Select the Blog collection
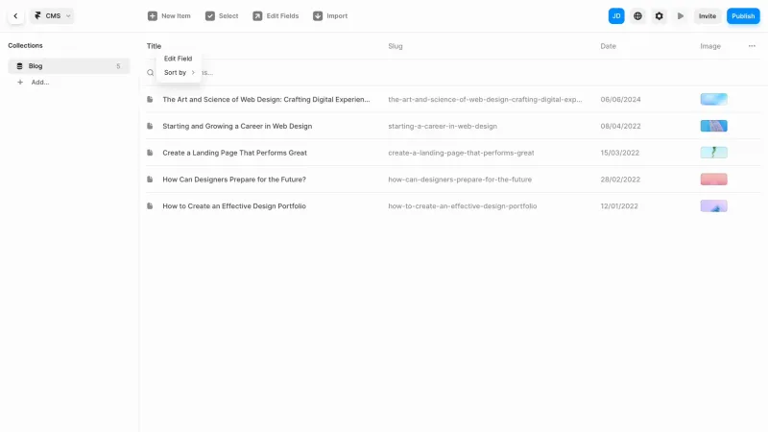This screenshot has width=768, height=432. [x=69, y=66]
